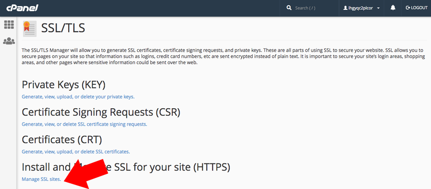This screenshot has width=431, height=189.
Task: Click the SSL/TLS certificate ribbon icon
Action: point(29,28)
